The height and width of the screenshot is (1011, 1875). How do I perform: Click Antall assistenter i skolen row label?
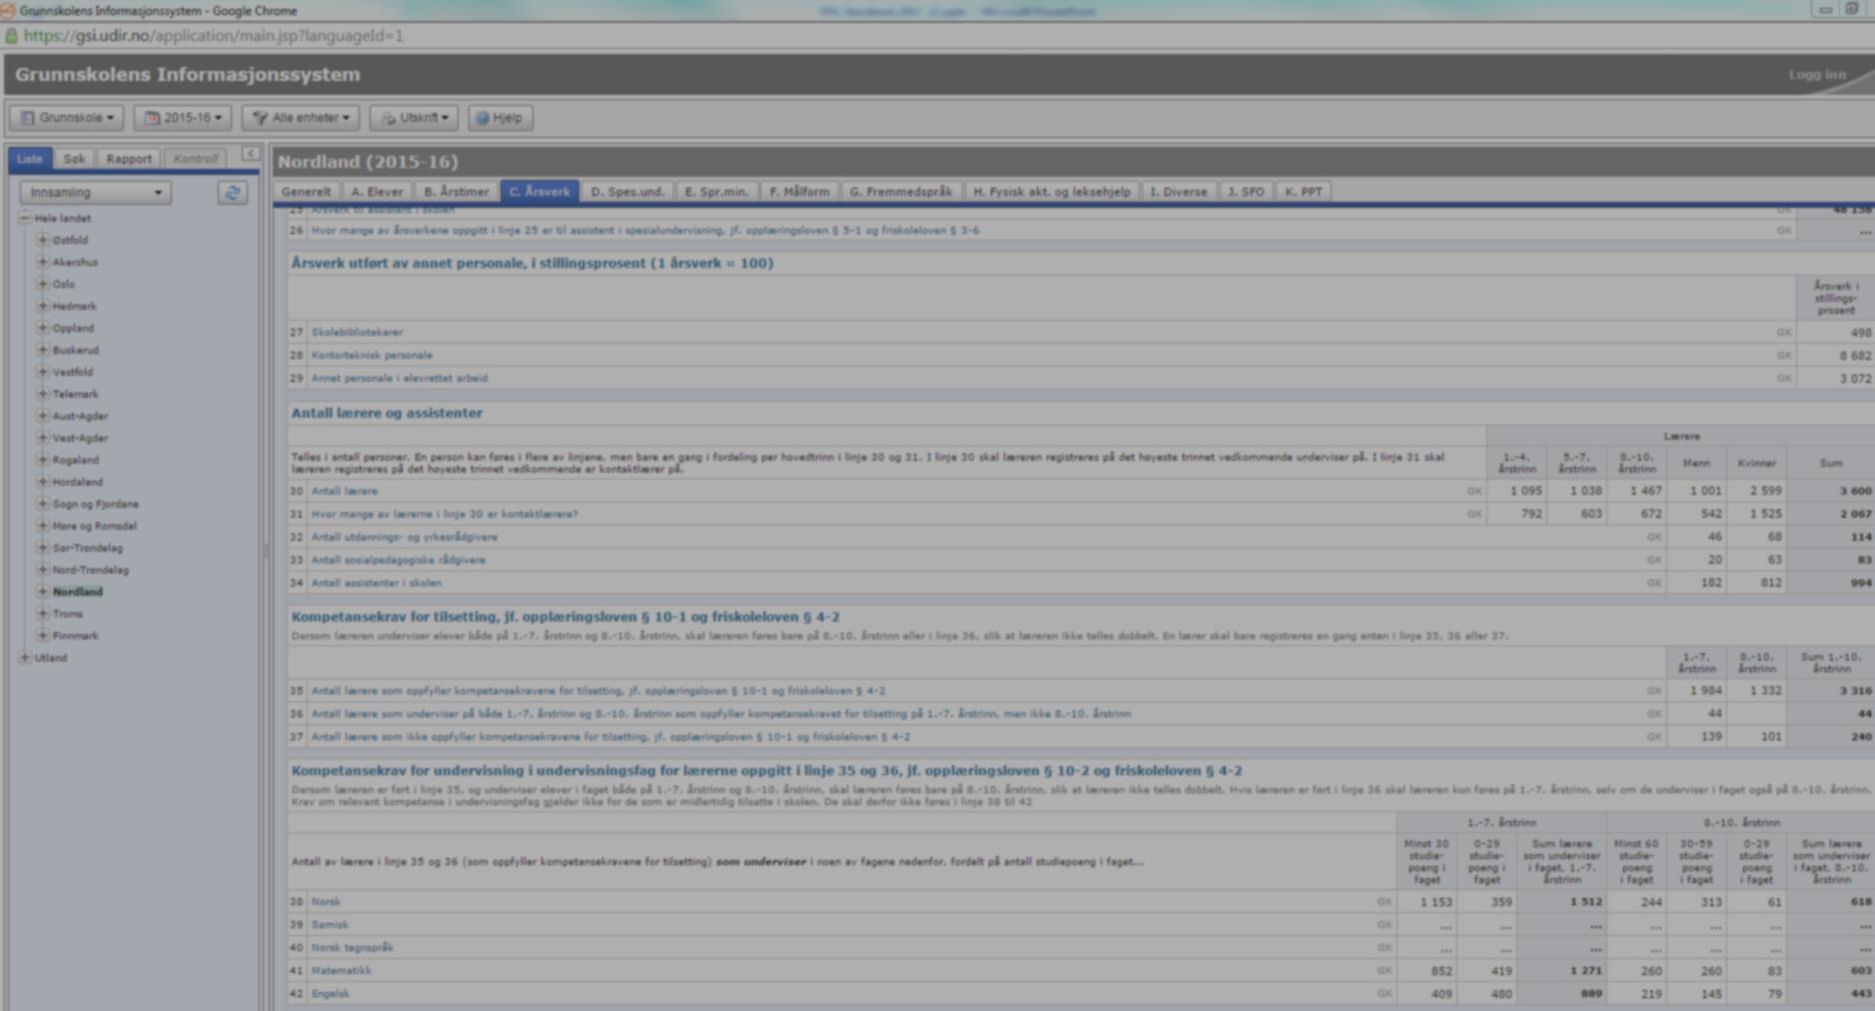point(376,582)
